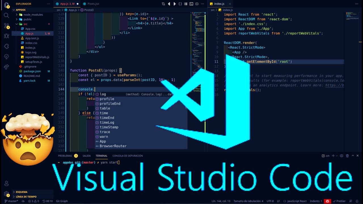Expand the node_modules folder

[33, 15]
